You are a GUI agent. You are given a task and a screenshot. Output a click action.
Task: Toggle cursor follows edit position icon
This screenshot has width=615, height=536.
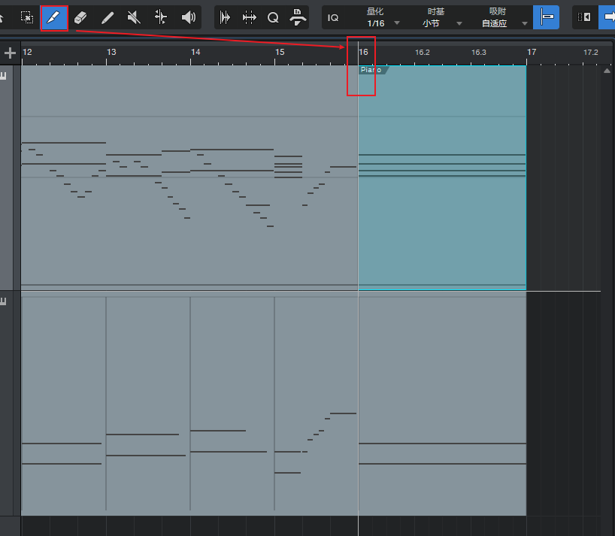pyautogui.click(x=584, y=17)
